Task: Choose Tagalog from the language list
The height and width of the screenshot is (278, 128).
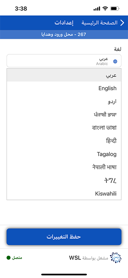Action: (x=64, y=154)
